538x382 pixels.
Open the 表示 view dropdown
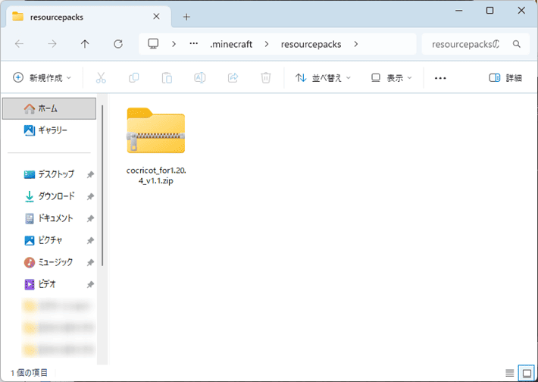(x=392, y=78)
